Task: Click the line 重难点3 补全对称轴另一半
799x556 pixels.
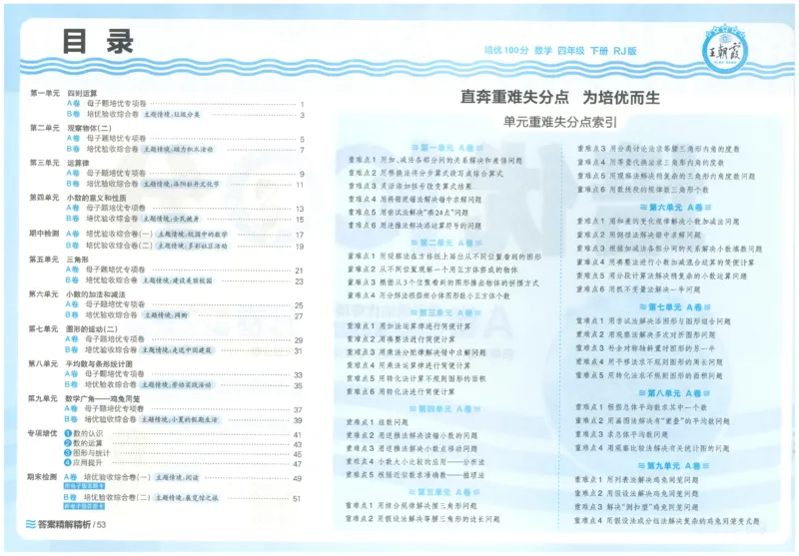Action: [x=645, y=348]
